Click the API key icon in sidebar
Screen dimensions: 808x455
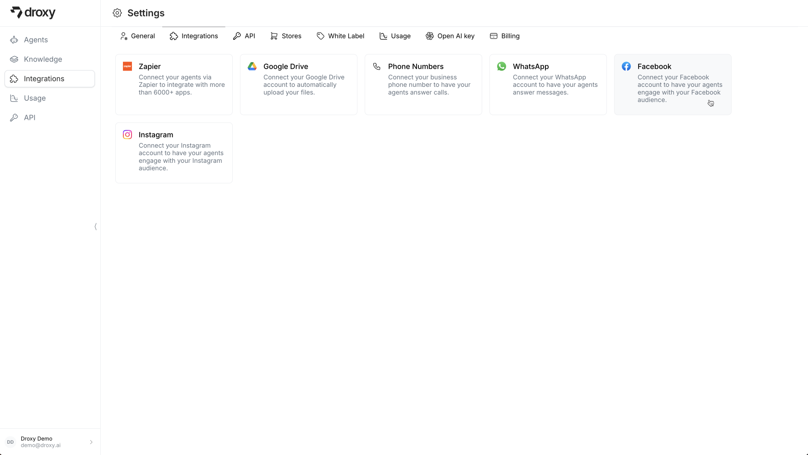[x=14, y=118]
